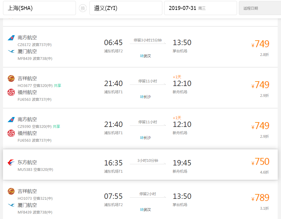This screenshot has height=219, width=281.
Task: Click 转长沙 transfer link on HO3677 flight
Action: [x=145, y=97]
